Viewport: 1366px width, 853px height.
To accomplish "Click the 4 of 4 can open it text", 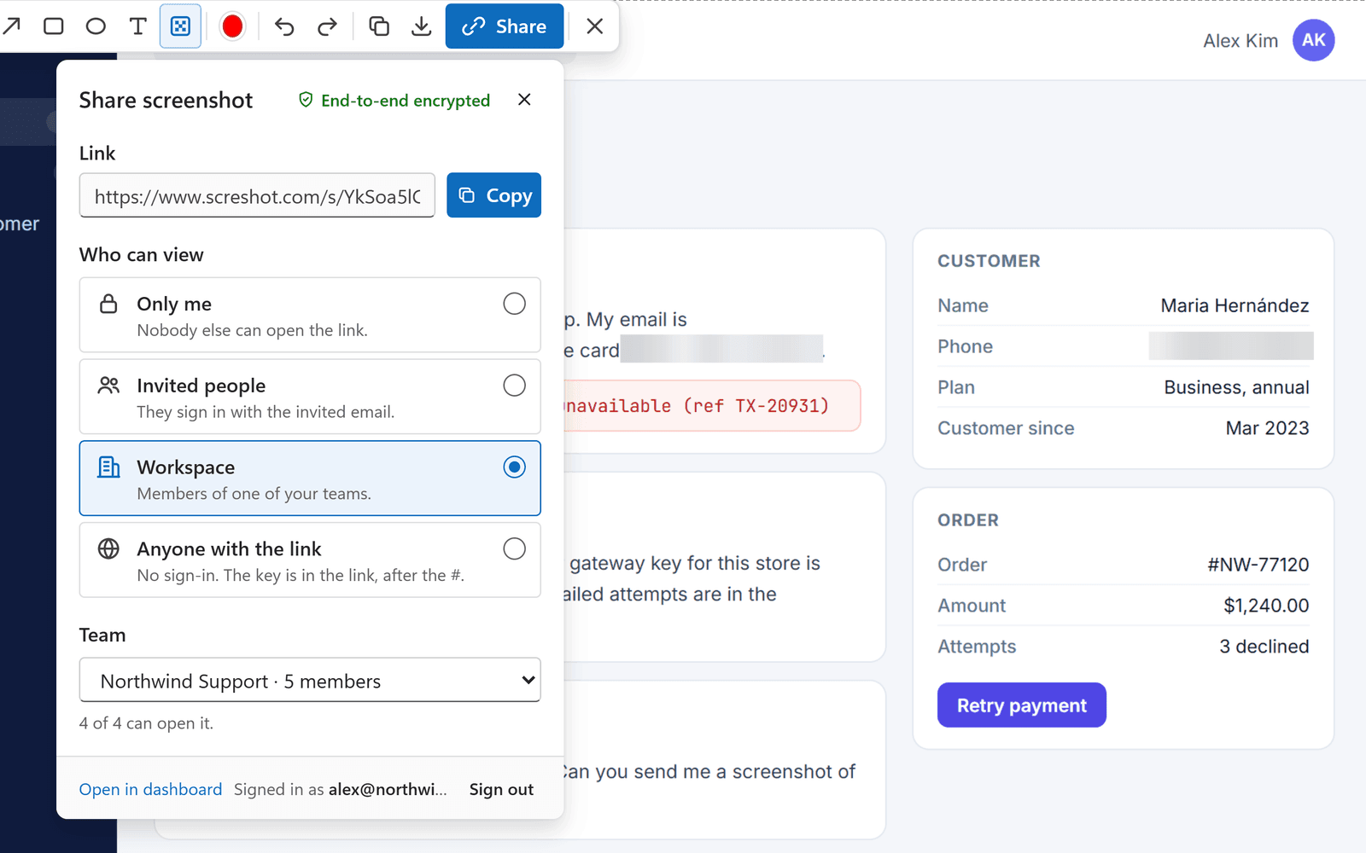I will coord(146,723).
